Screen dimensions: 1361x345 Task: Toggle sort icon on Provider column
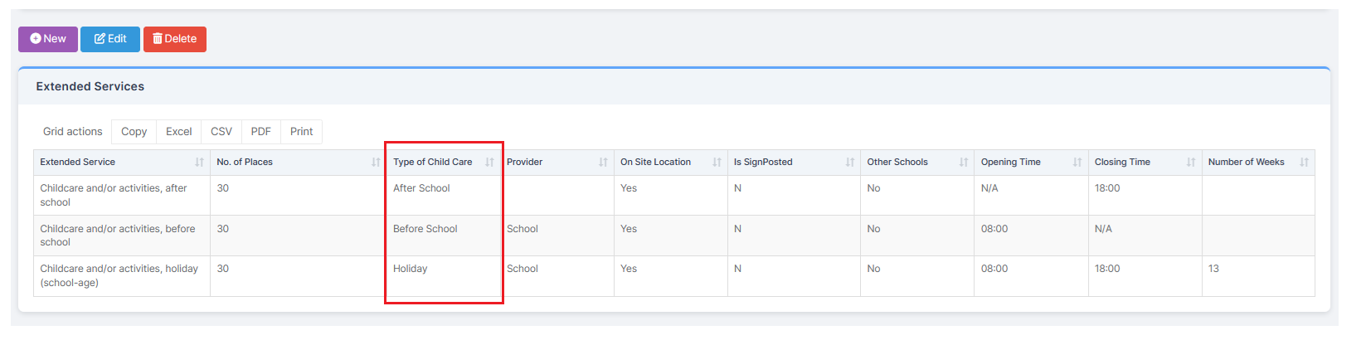pos(603,163)
